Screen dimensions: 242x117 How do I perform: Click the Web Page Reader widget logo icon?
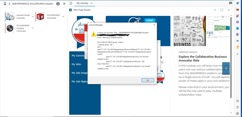tap(71, 10)
